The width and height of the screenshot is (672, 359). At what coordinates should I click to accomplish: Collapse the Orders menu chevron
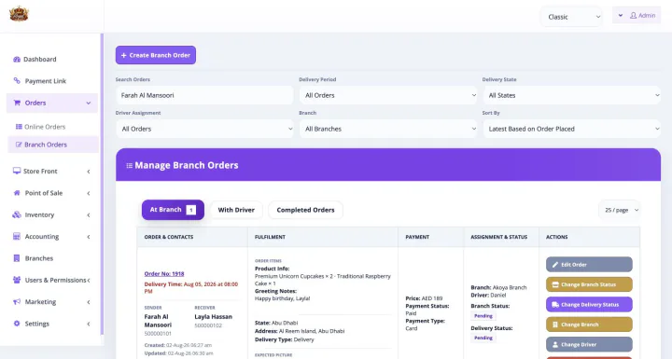tap(89, 103)
